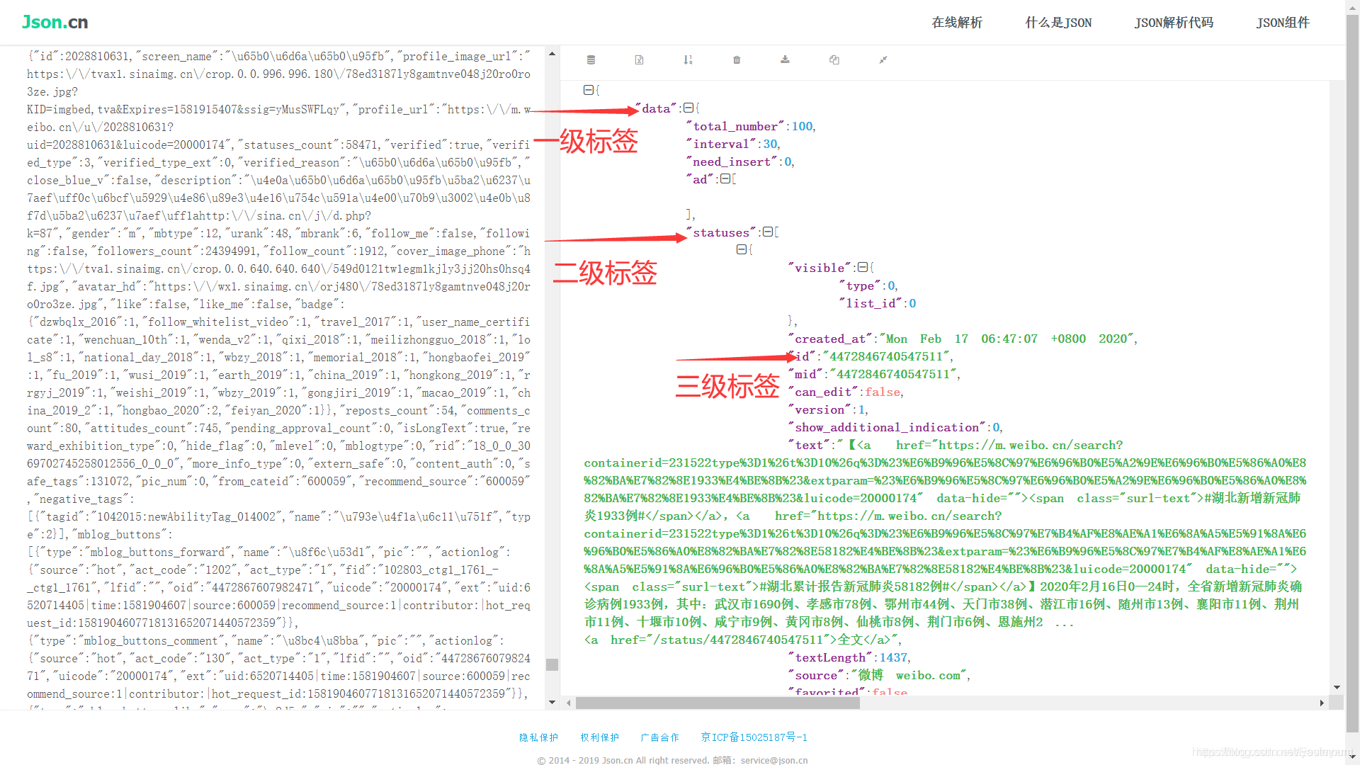Click the input pane's scroll-down arrow
Image resolution: width=1360 pixels, height=765 pixels.
pyautogui.click(x=552, y=702)
